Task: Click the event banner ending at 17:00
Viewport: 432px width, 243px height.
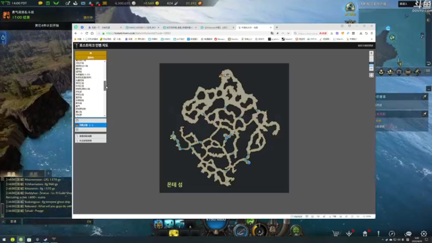Action: click(48, 15)
